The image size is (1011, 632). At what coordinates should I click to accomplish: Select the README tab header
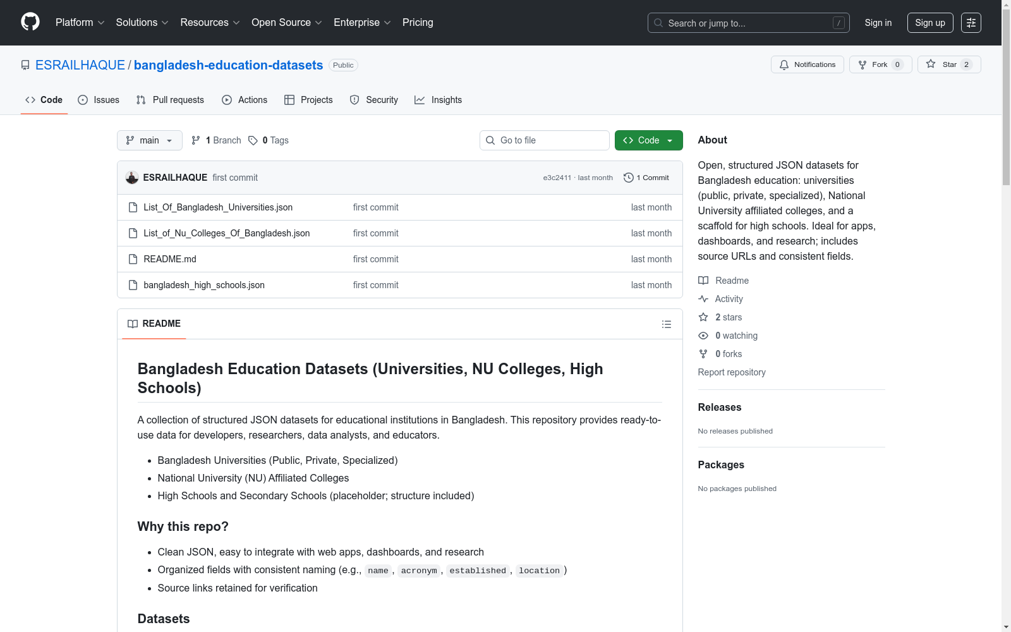click(x=154, y=324)
